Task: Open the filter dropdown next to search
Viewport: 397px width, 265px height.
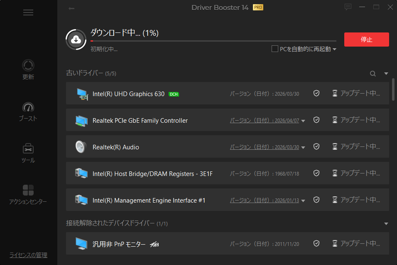Action: (x=386, y=74)
